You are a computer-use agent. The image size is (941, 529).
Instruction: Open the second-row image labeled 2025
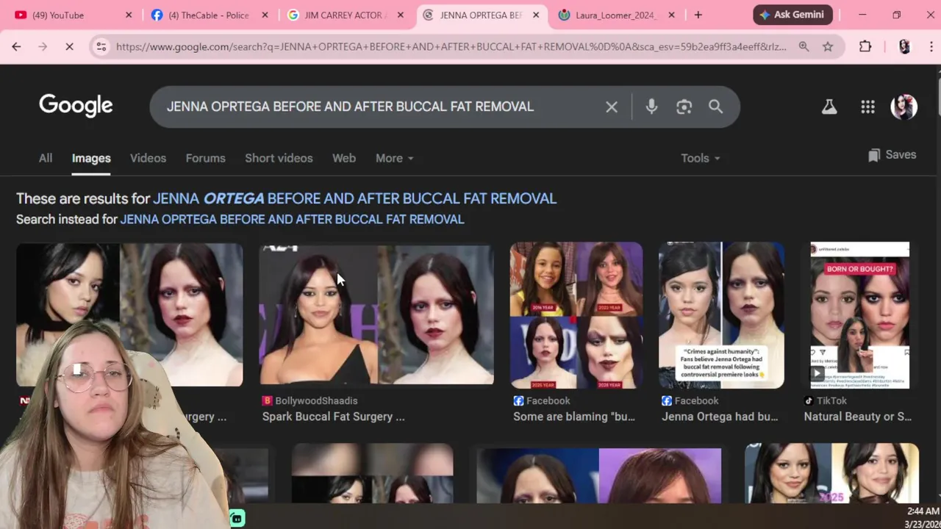click(831, 473)
